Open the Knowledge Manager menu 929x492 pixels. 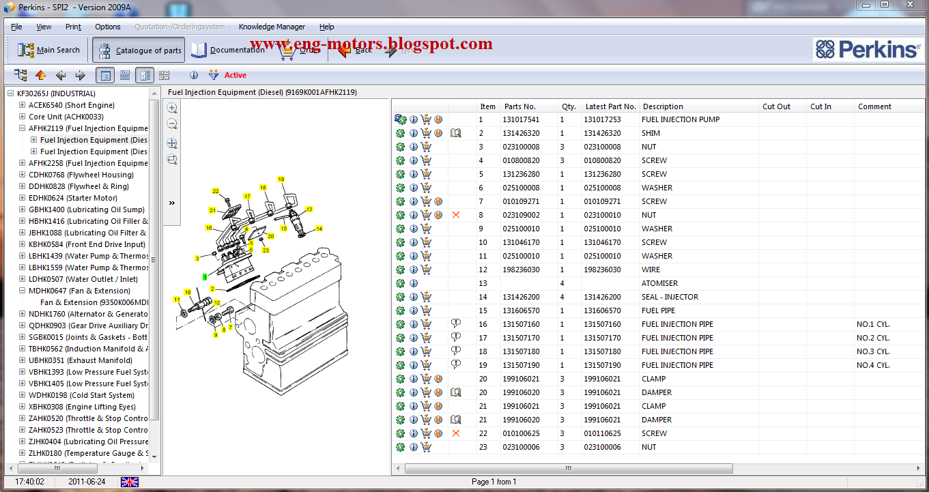pos(272,27)
